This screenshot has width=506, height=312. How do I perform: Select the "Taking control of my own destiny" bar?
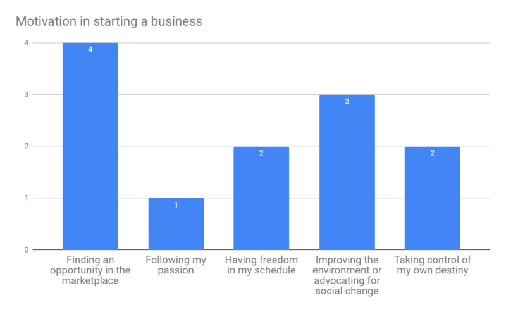pyautogui.click(x=432, y=202)
